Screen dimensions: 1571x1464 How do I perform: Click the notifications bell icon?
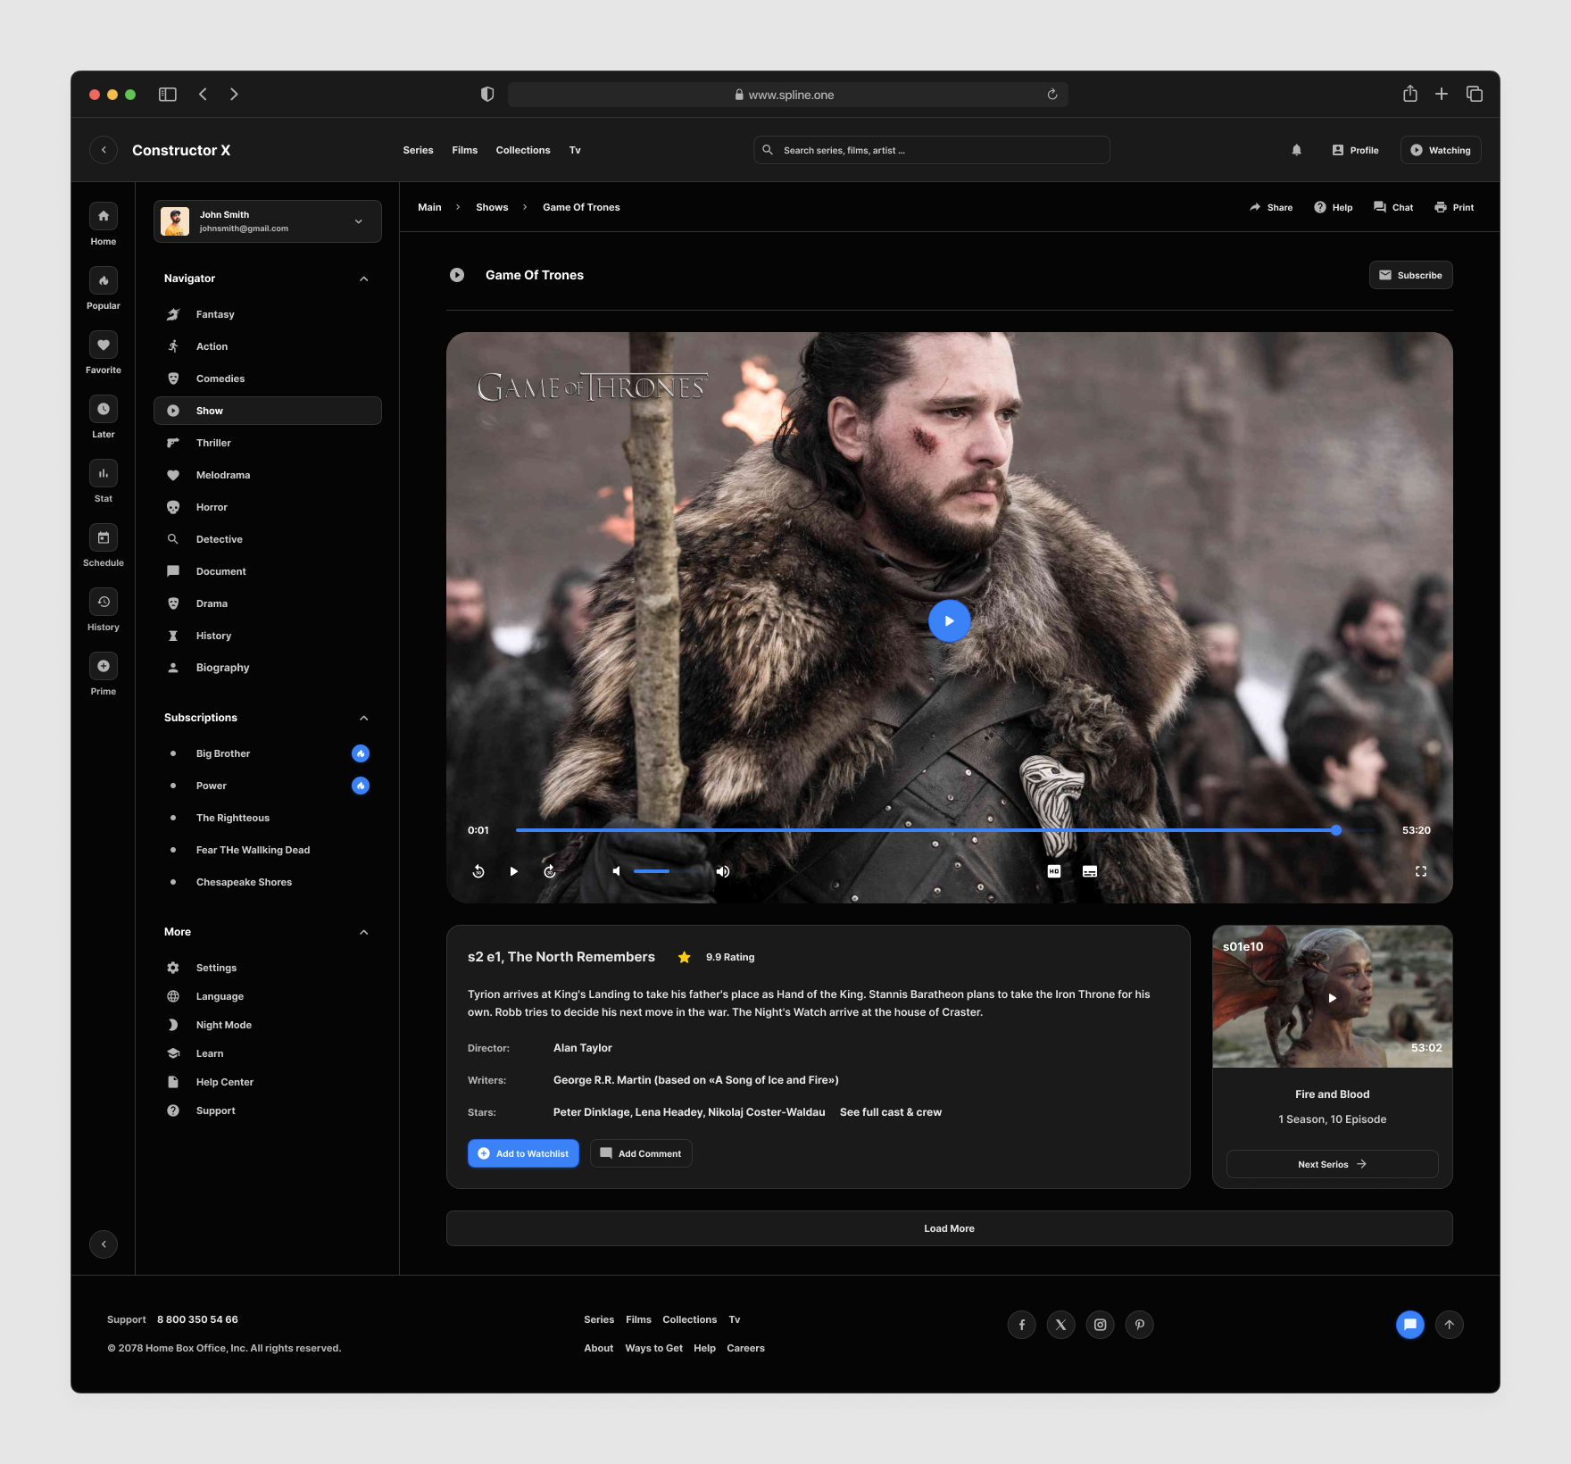click(x=1296, y=150)
